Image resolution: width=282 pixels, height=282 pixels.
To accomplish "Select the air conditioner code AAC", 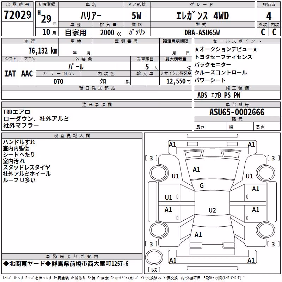I will click(27, 74).
